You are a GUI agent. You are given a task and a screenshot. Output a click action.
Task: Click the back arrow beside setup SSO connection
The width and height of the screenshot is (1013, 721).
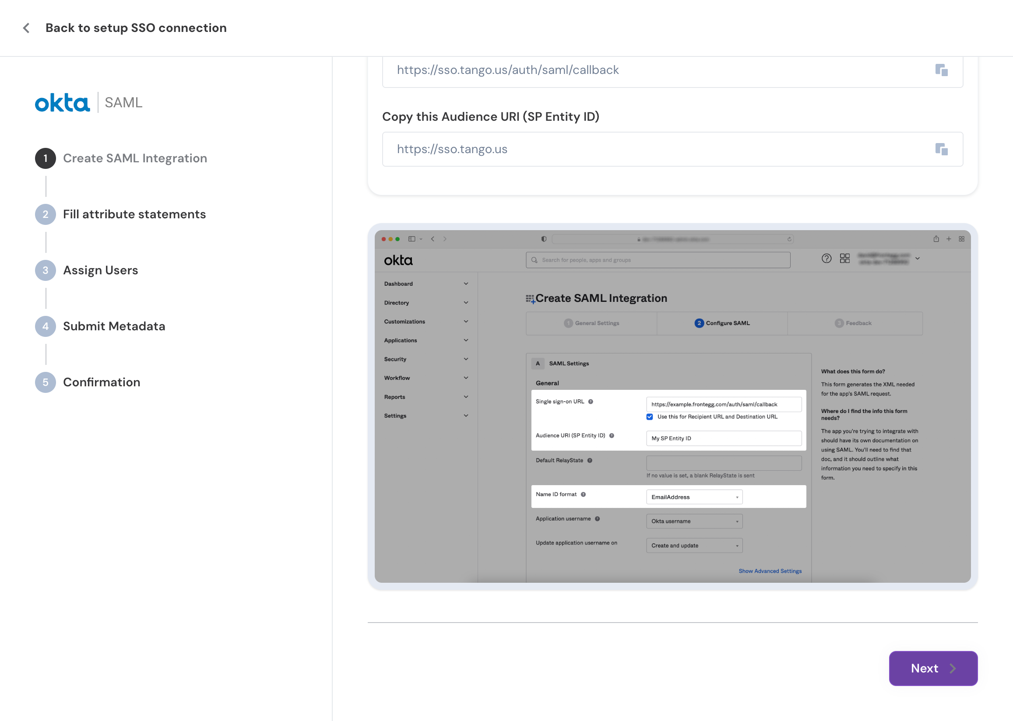tap(26, 28)
